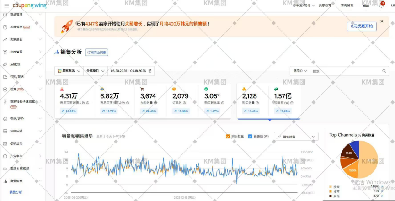Click the help icon beside 商品页面浏览次数

pos(128,103)
